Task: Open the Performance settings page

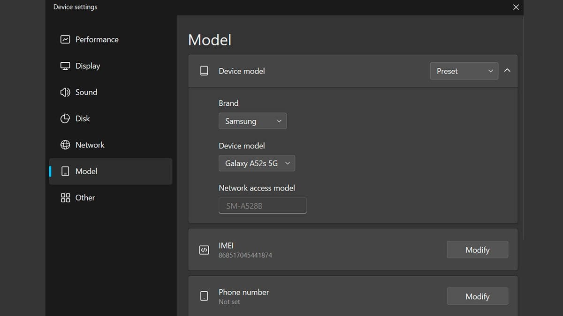Action: [111, 39]
